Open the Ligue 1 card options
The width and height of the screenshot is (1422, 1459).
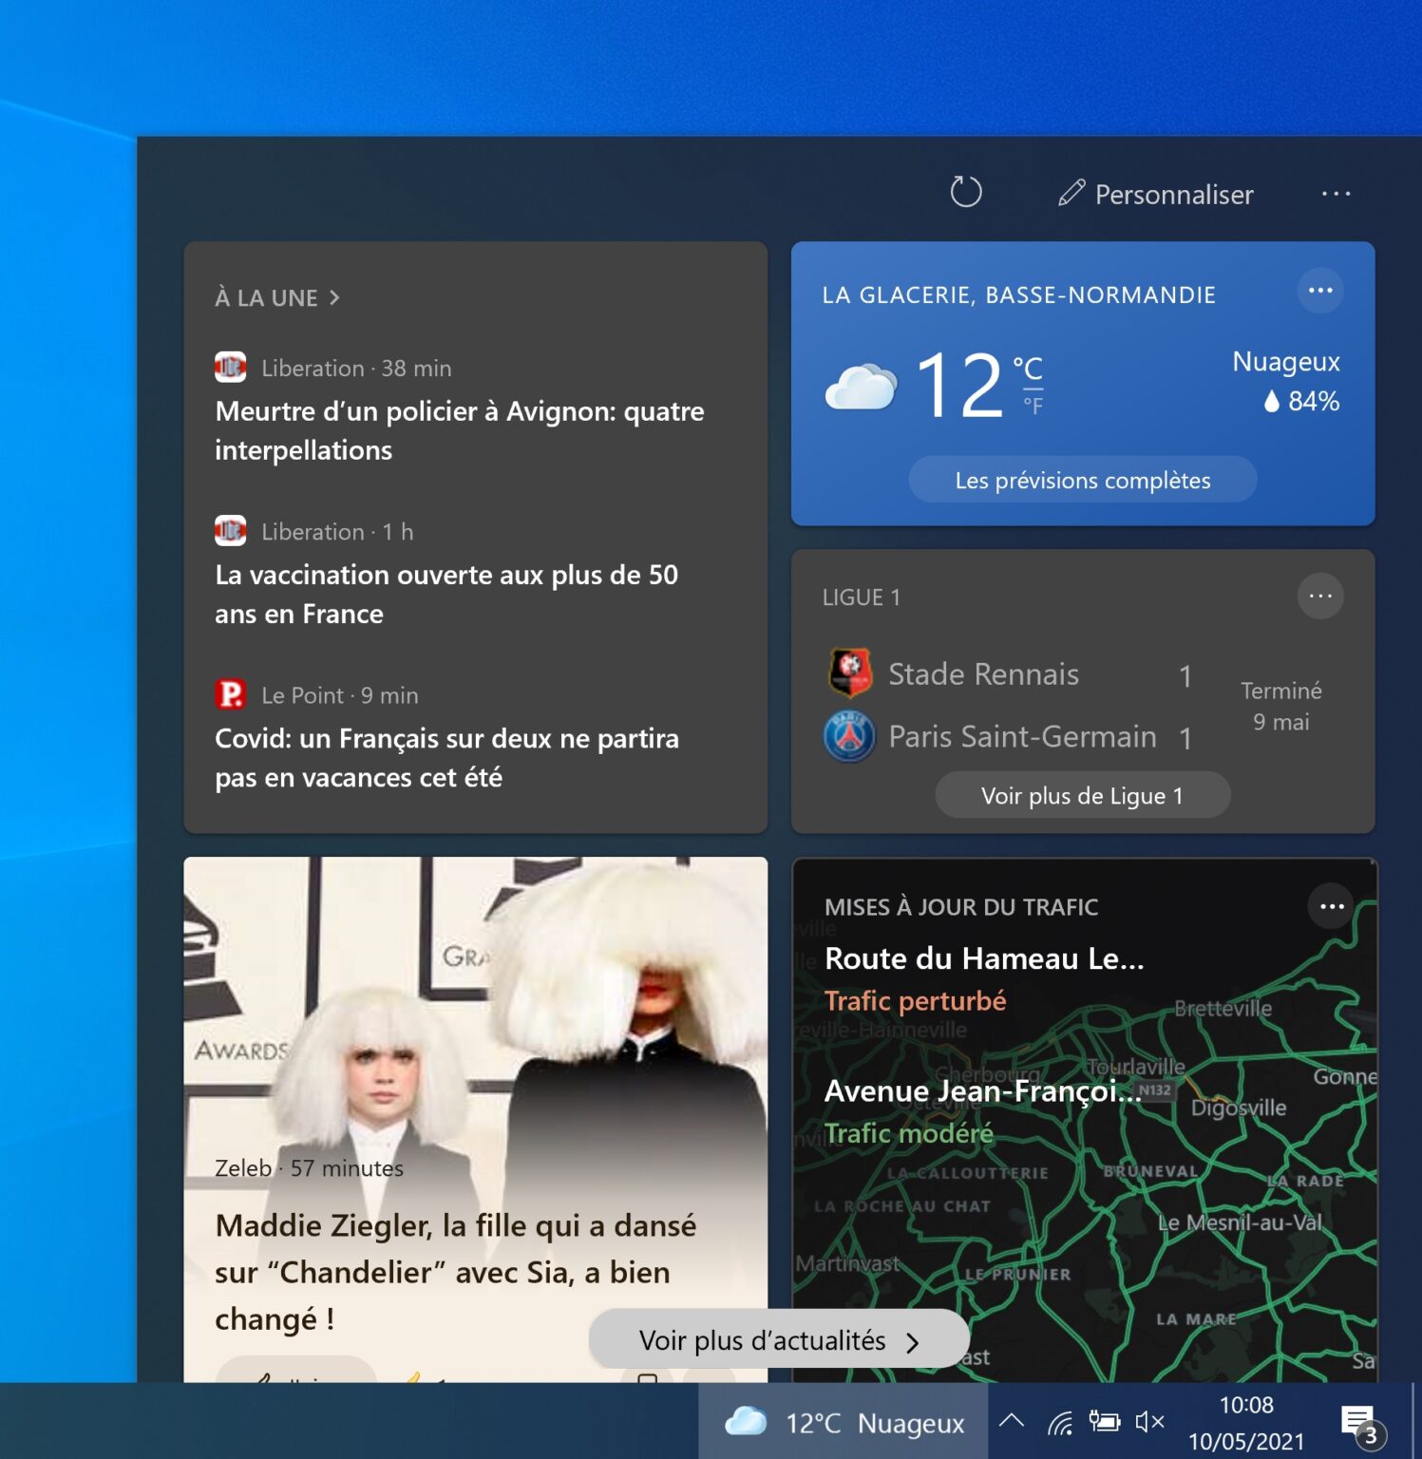click(1319, 597)
